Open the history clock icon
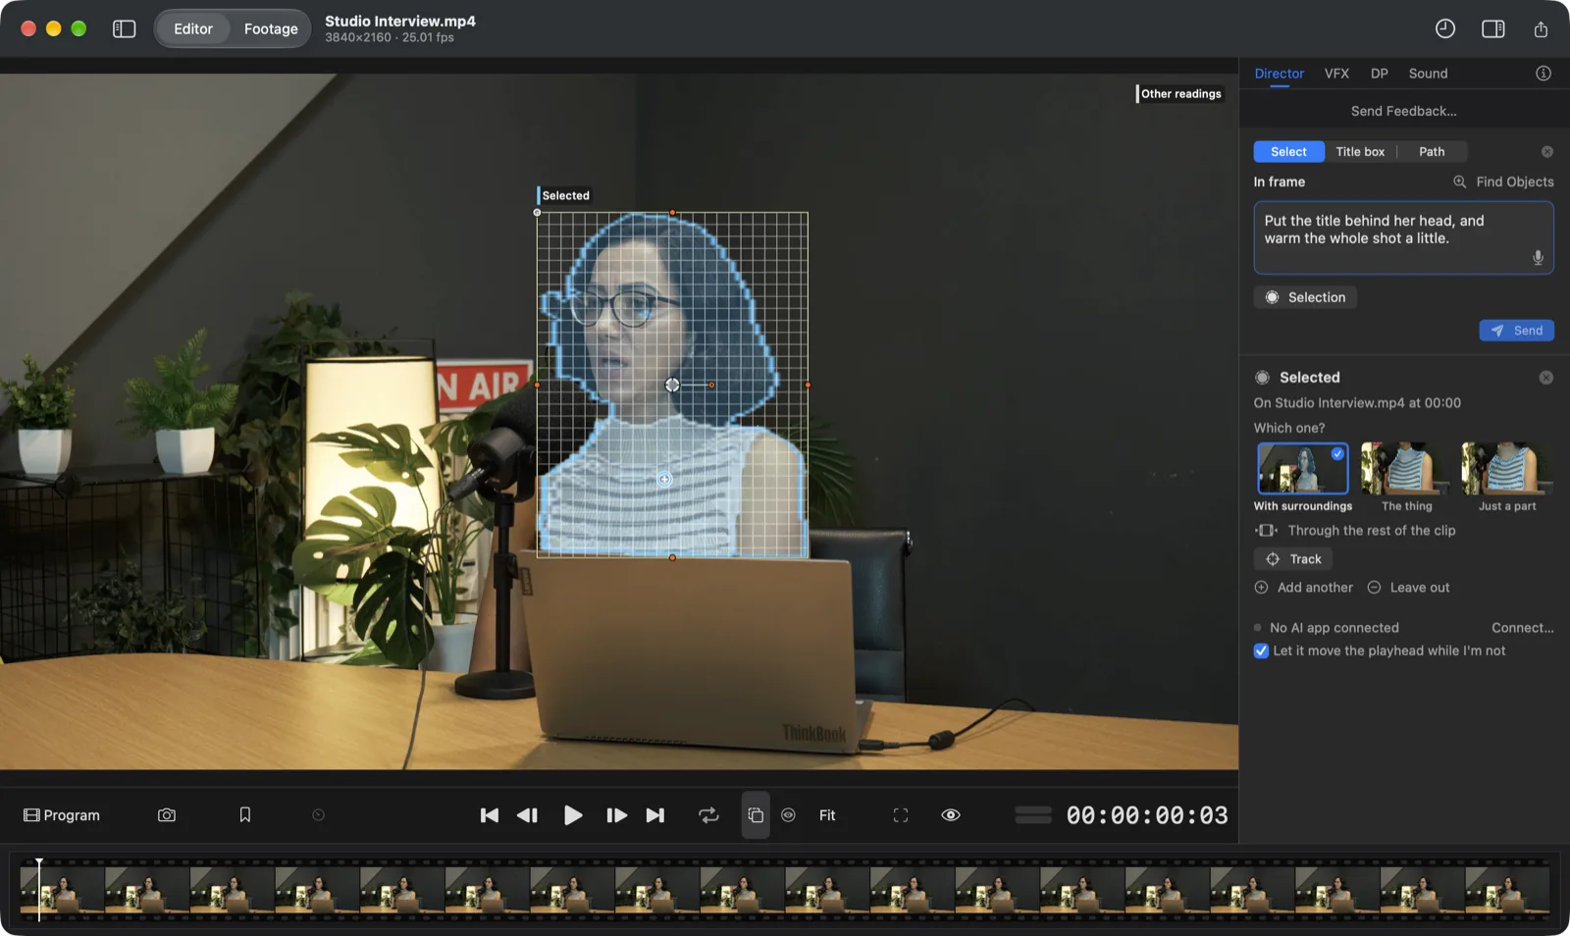Screen dimensions: 1570x936 [x=1444, y=28]
